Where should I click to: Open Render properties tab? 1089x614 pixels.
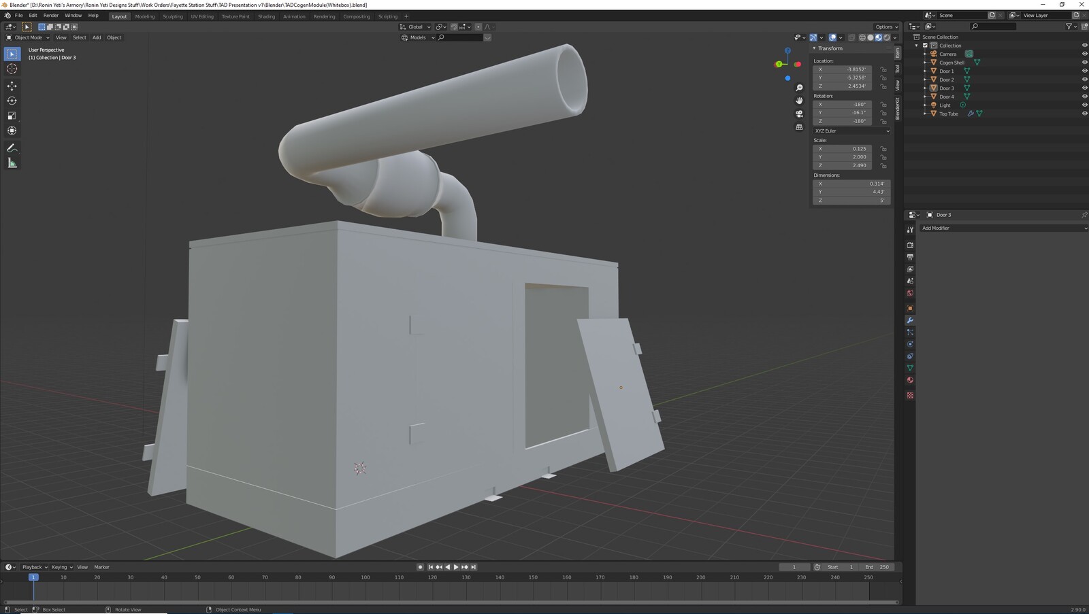(910, 245)
